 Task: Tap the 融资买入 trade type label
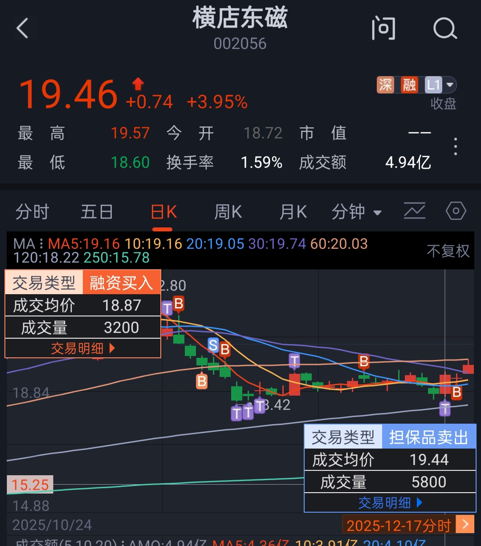(x=122, y=283)
